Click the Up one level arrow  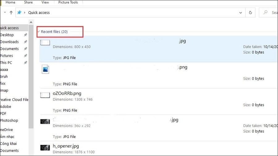(x=11, y=13)
